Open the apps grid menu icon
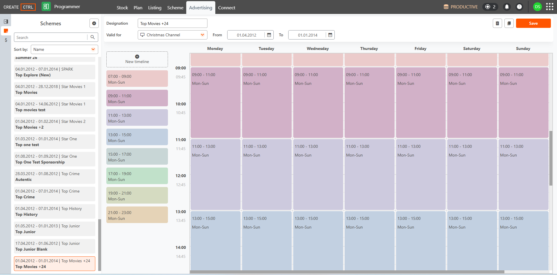Screen dimensions: 557x275 click(550, 7)
